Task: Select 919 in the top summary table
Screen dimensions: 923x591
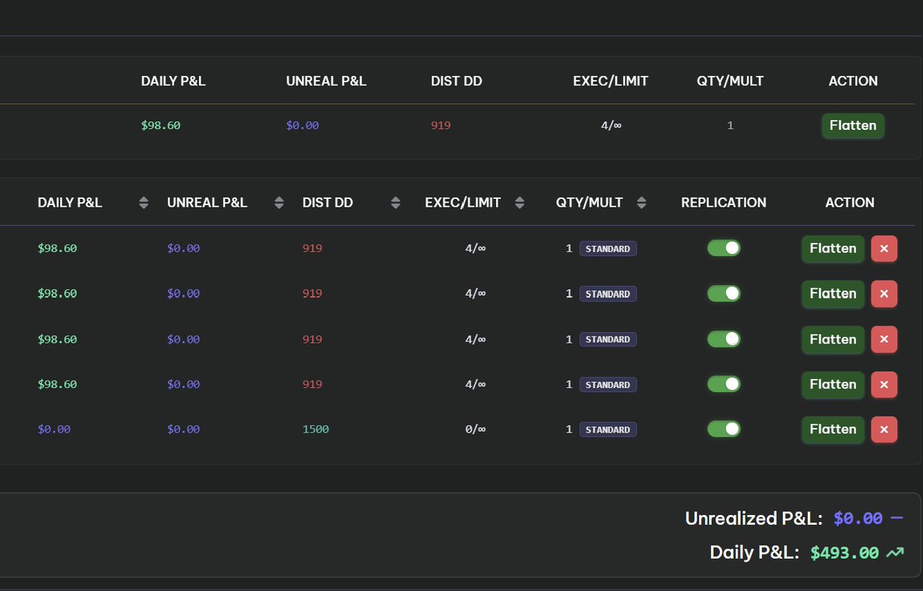Action: 441,125
